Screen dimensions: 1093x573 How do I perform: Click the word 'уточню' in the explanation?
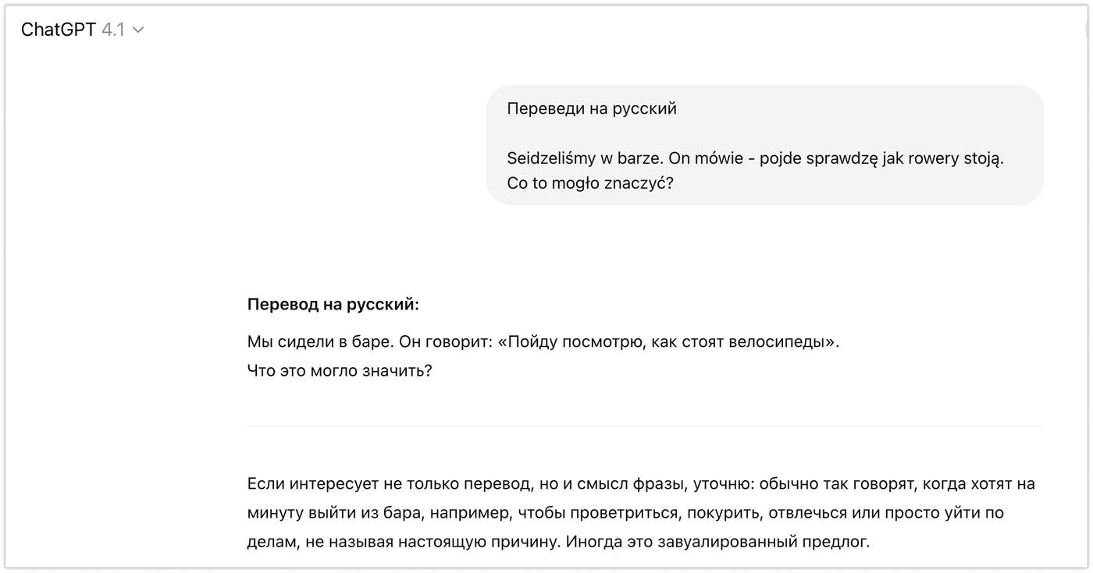point(724,483)
